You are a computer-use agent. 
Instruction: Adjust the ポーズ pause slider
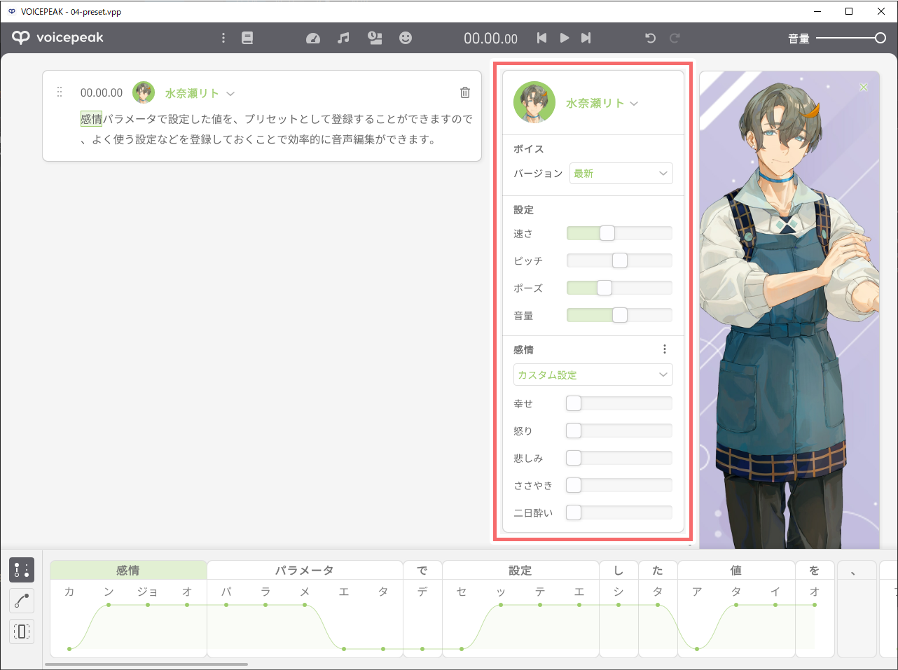(x=619, y=288)
